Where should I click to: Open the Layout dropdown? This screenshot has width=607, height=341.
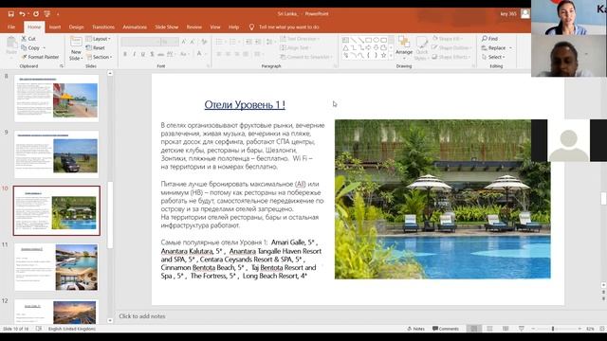click(x=98, y=39)
